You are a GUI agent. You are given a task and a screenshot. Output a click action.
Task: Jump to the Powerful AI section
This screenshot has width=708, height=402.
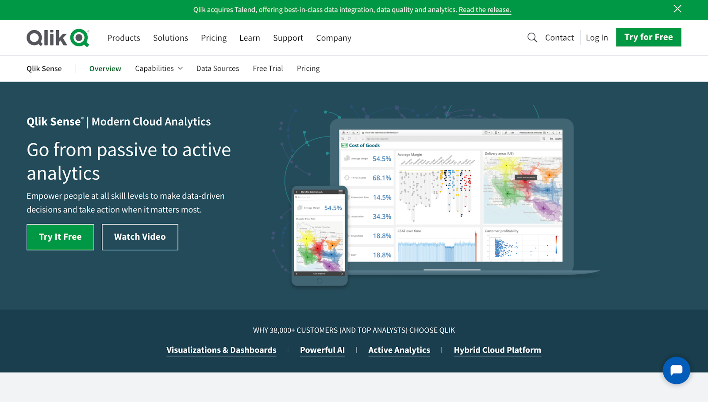tap(322, 350)
